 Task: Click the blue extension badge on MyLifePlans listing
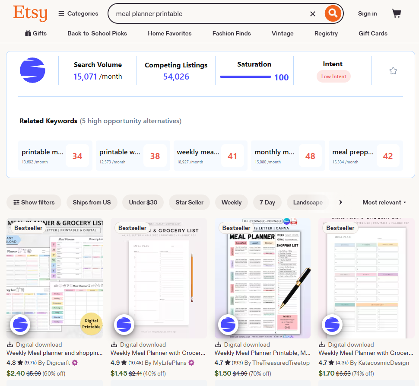tap(124, 325)
